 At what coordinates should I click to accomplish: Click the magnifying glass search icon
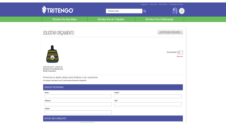(x=145, y=11)
